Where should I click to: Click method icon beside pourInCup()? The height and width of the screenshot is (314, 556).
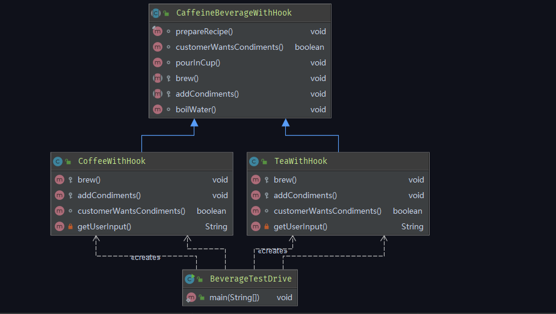click(x=158, y=62)
